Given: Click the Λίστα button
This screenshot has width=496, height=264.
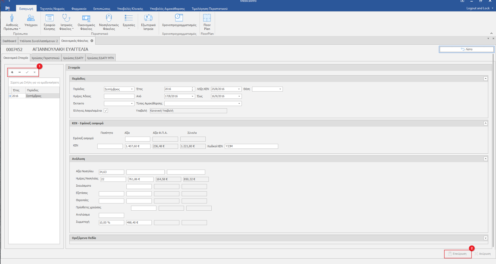Looking at the screenshot, I should pos(466,49).
